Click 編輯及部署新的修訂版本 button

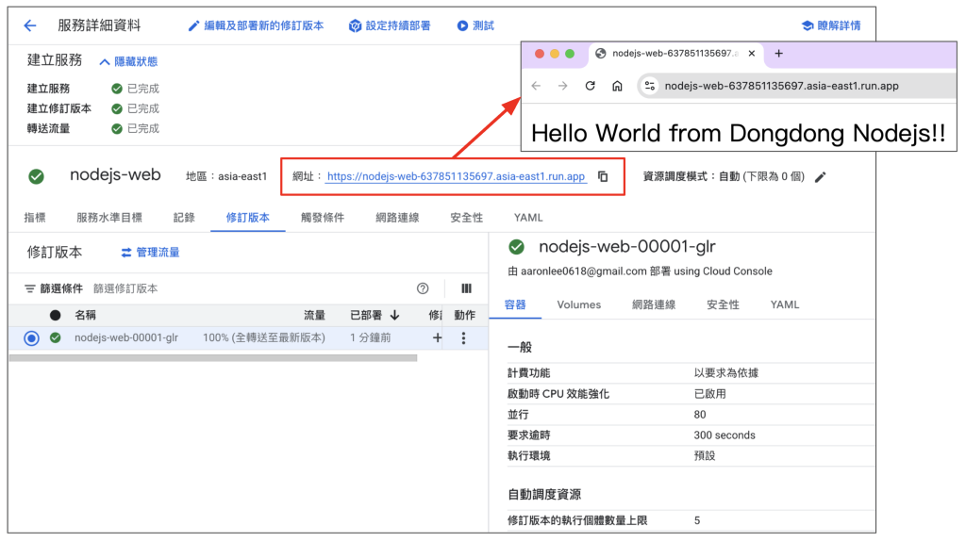point(256,25)
